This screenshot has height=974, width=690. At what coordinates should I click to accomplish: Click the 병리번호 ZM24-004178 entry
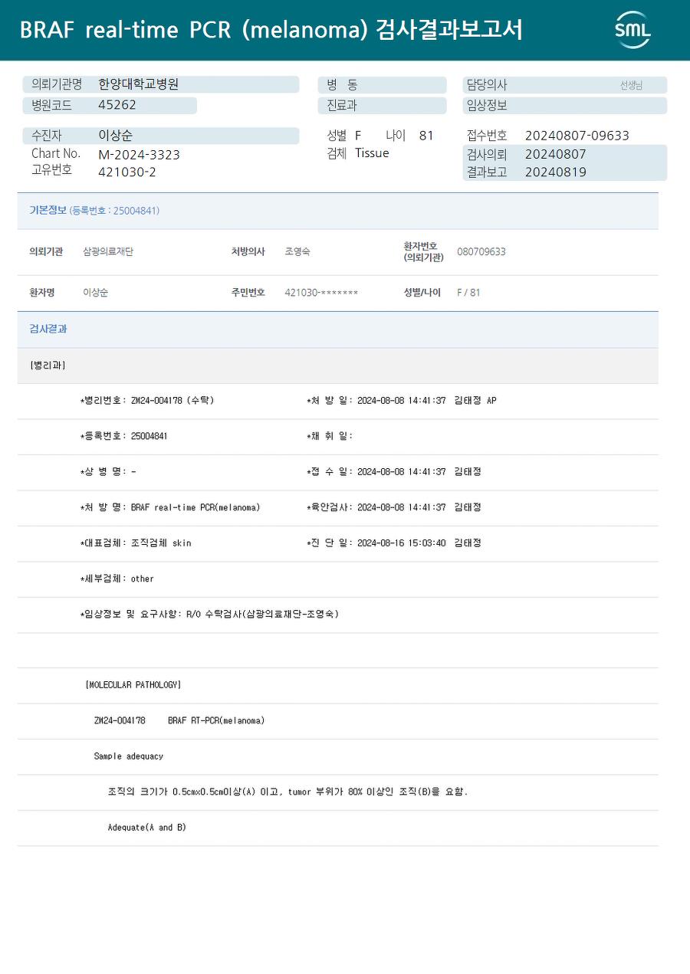tap(147, 401)
